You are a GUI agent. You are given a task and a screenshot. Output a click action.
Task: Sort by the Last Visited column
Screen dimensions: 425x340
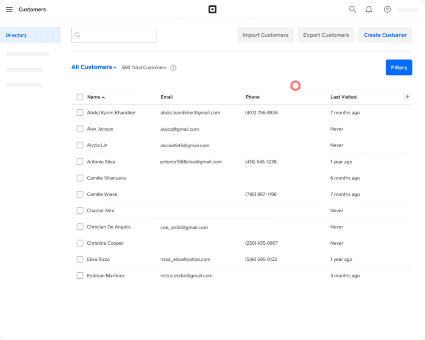click(x=343, y=97)
